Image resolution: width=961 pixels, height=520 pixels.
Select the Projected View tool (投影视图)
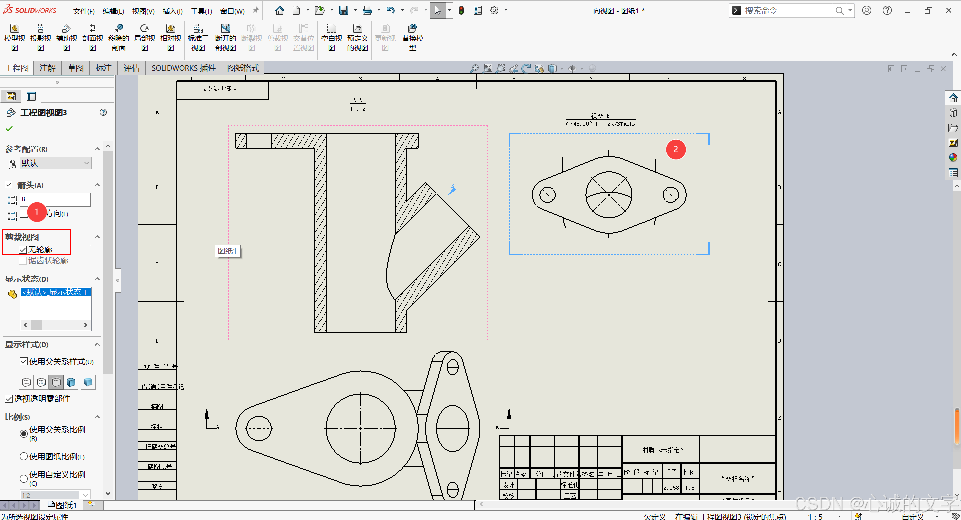pos(41,38)
